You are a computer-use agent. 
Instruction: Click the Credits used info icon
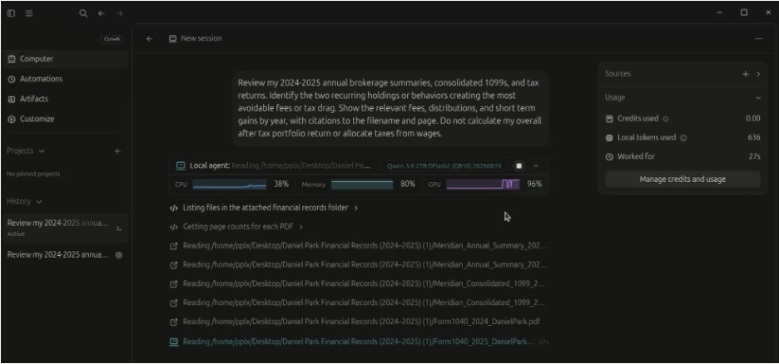click(666, 119)
